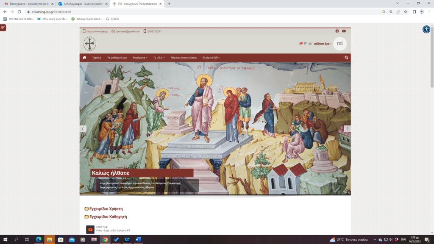Open the red side drawer icon

click(x=3, y=28)
